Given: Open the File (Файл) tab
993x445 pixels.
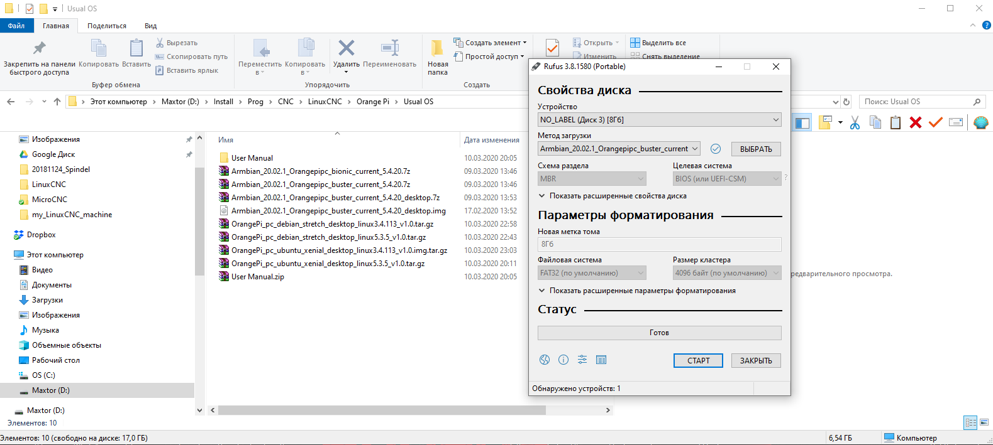Looking at the screenshot, I should (16, 26).
